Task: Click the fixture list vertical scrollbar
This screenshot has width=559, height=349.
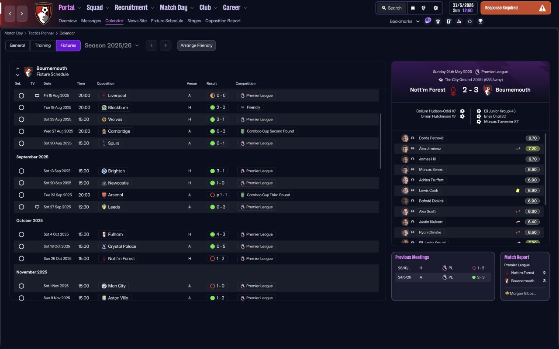Action: pyautogui.click(x=381, y=141)
